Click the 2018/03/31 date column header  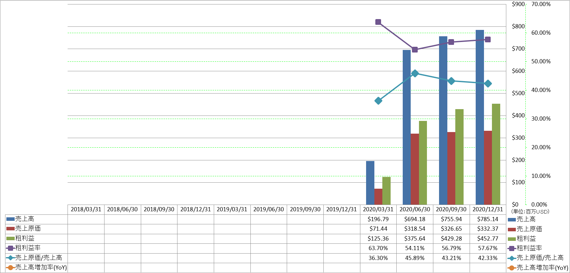pos(86,209)
